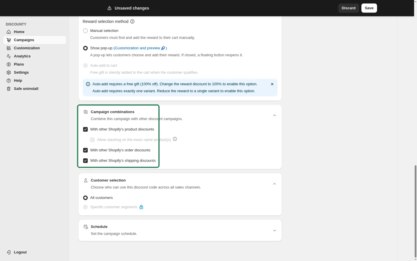Save the campaign changes

[369, 8]
